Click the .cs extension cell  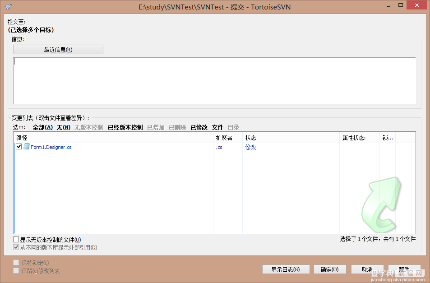pos(219,147)
